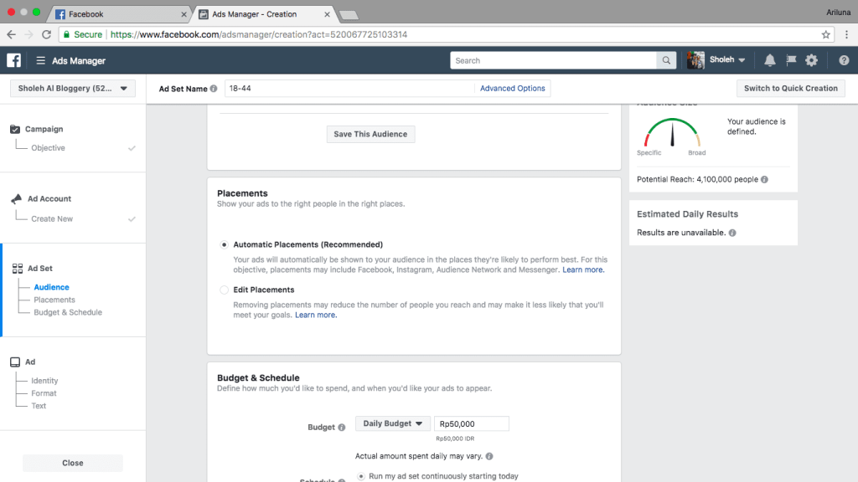Click the Search input field
858x482 pixels.
553,60
